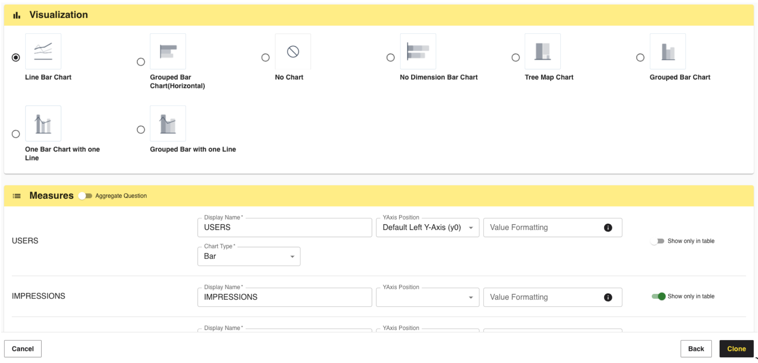This screenshot has width=758, height=363.
Task: Click the USERS Display Name field
Action: click(284, 227)
